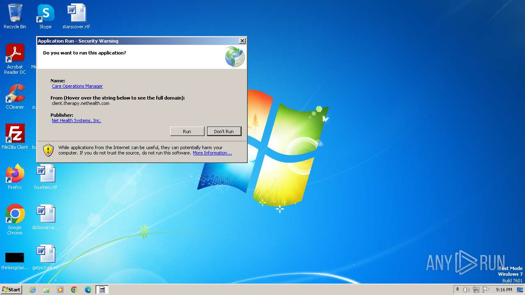The height and width of the screenshot is (295, 525).
Task: Open the Windows Start menu
Action: (x=11, y=289)
